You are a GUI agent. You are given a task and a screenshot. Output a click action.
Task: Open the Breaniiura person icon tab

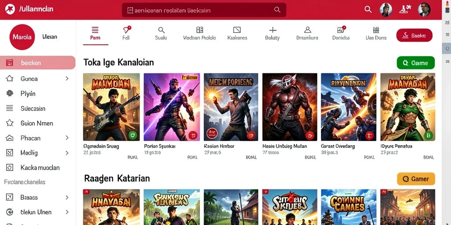(x=307, y=30)
